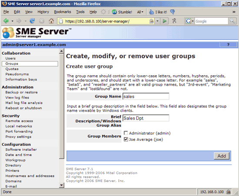
Task: Open the Quotas link in sidebar
Action: (x=12, y=69)
